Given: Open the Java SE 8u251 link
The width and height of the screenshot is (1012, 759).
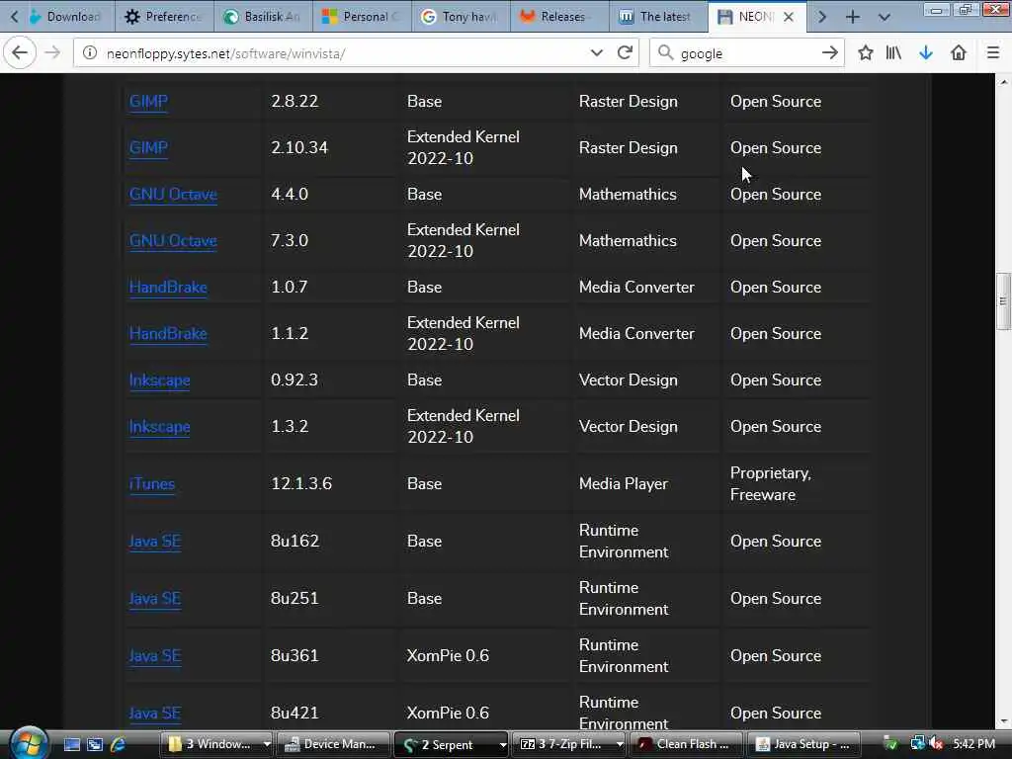Looking at the screenshot, I should click(x=154, y=599).
